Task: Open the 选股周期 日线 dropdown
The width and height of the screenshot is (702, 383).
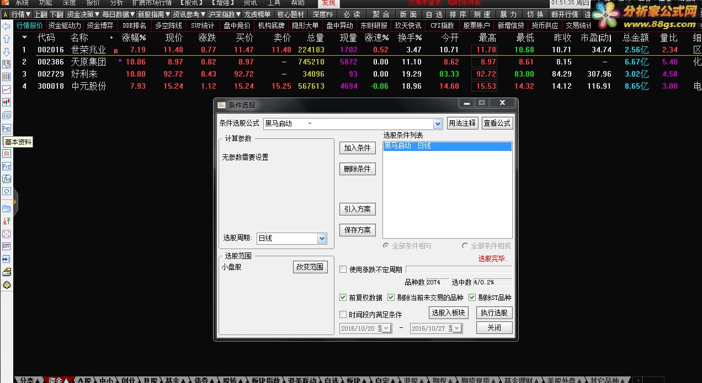Action: 322,239
